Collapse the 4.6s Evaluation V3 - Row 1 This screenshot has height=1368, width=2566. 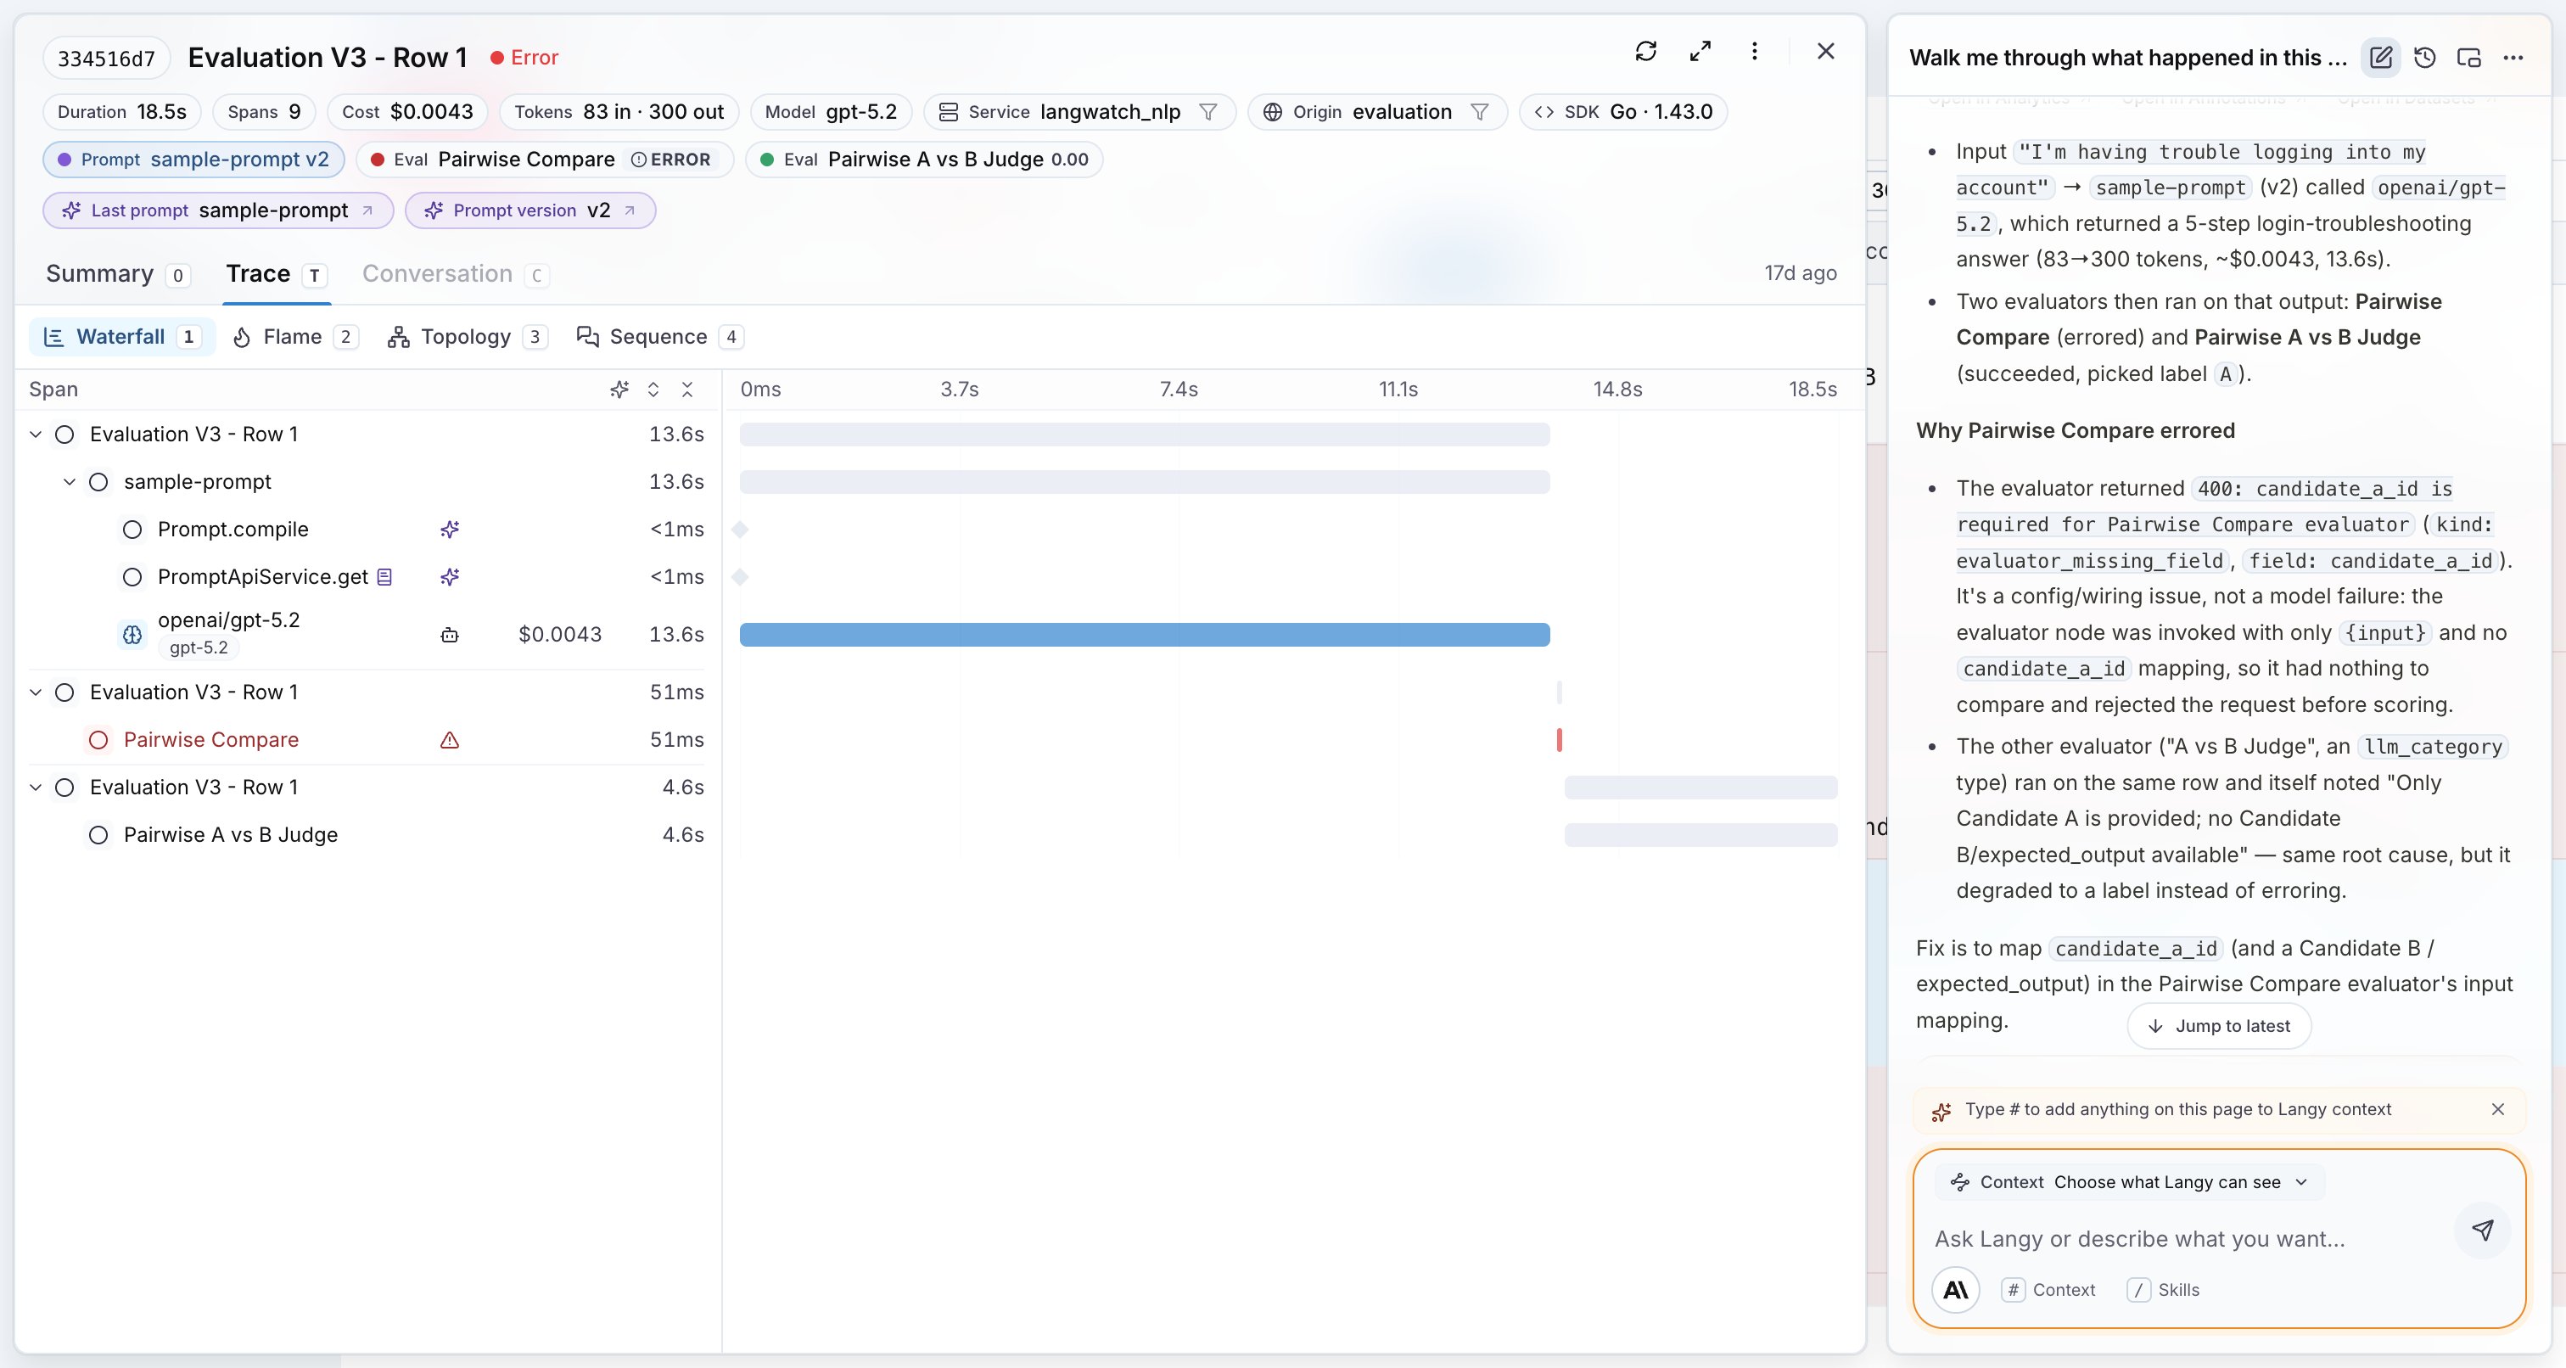[x=36, y=788]
